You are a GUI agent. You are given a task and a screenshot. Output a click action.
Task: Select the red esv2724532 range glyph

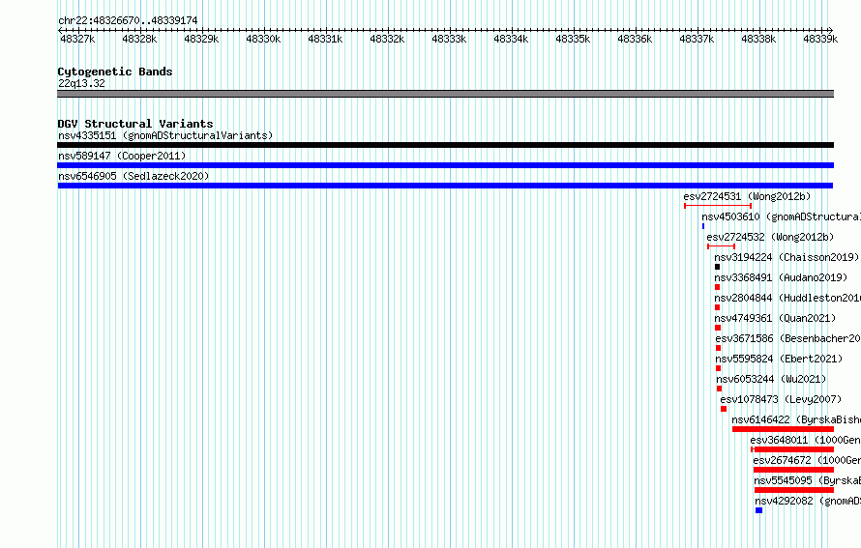pos(721,246)
